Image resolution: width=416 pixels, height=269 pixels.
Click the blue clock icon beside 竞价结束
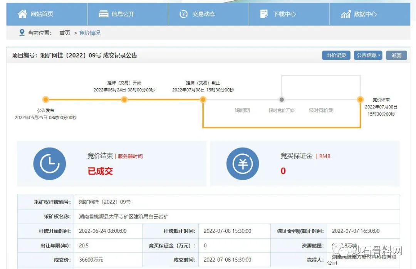pos(49,164)
